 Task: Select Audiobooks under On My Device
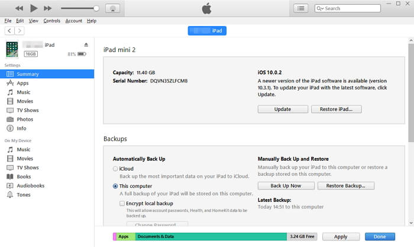coord(31,185)
